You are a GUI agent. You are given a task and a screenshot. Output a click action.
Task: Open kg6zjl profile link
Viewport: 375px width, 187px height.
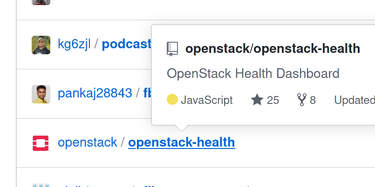74,44
